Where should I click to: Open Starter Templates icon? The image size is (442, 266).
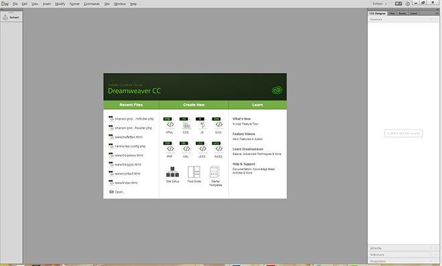tap(216, 176)
